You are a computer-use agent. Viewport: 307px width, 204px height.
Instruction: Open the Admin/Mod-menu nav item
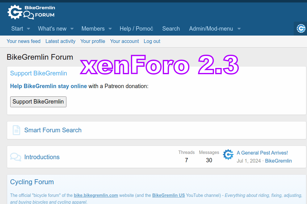click(x=211, y=29)
